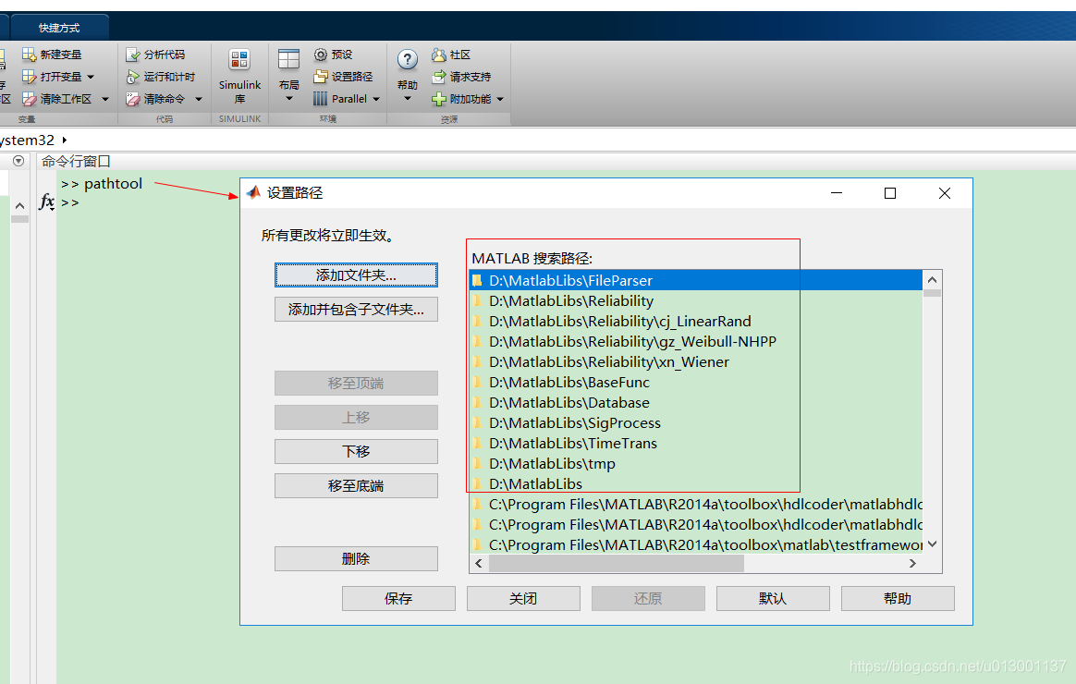Screen dimensions: 1076x684
Task: Click the fx function browser icon
Action: pos(46,202)
